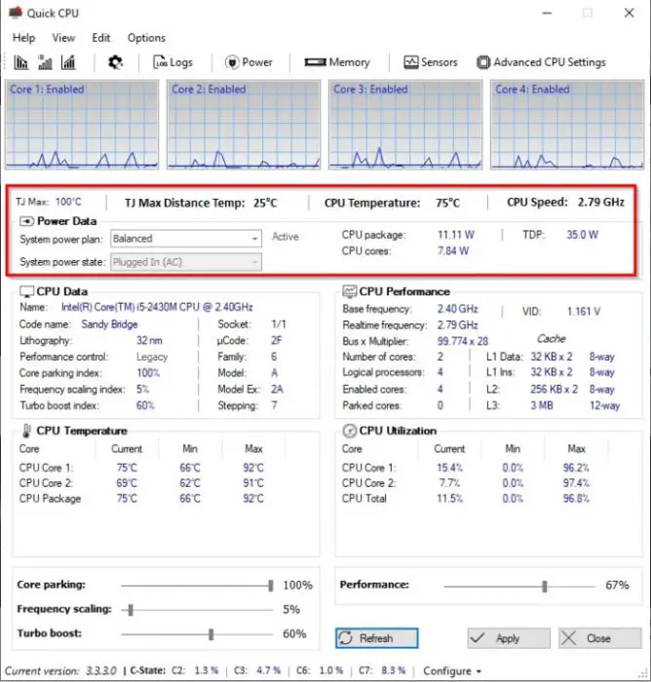Click the Apply button
The image size is (651, 682).
509,638
